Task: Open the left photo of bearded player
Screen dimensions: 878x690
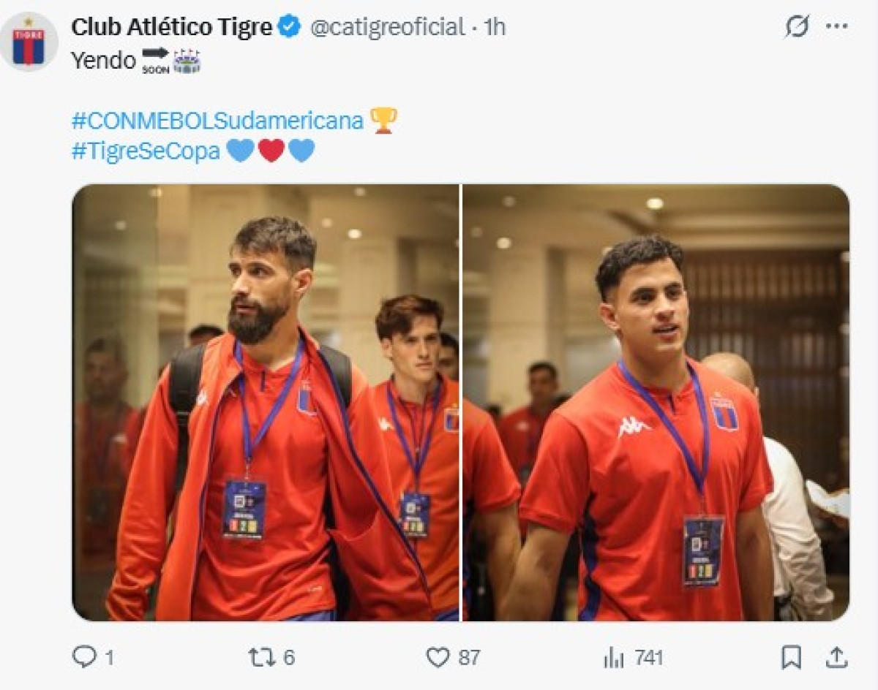Action: [x=265, y=402]
